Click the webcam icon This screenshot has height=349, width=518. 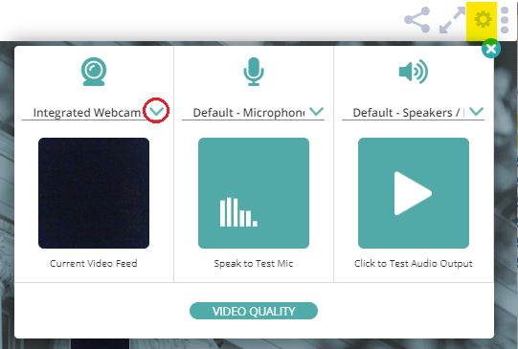point(94,72)
